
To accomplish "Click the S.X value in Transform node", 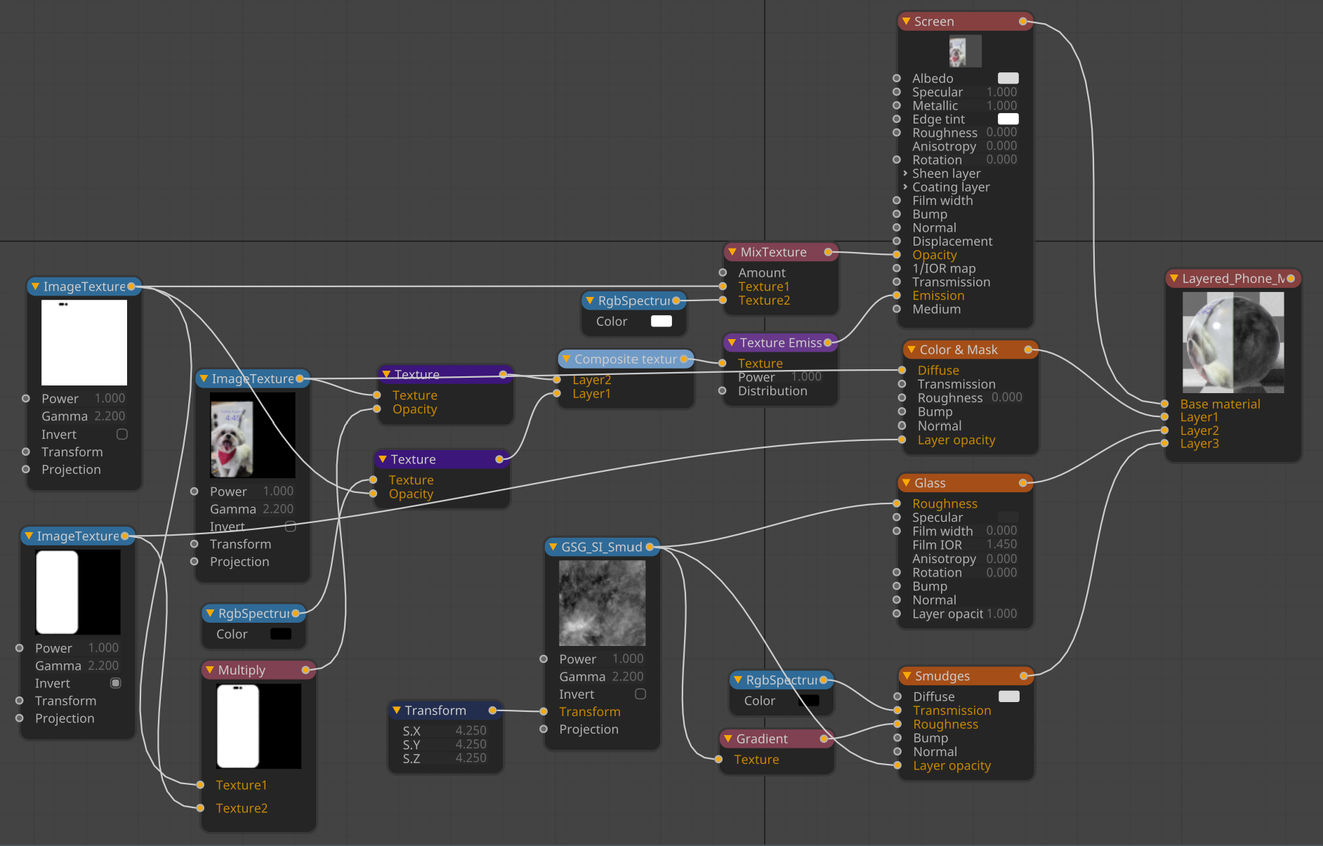I will click(470, 731).
